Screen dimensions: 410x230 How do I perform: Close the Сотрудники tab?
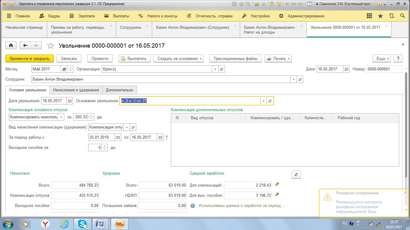tap(147, 26)
